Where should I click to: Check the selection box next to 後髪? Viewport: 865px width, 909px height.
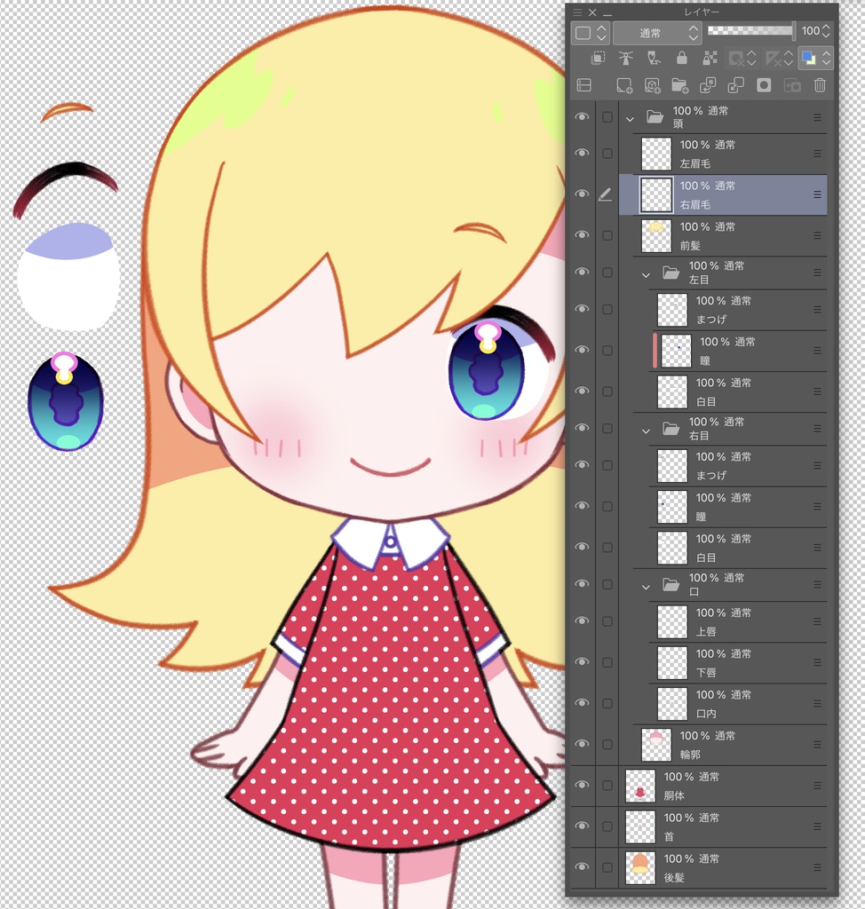(608, 866)
